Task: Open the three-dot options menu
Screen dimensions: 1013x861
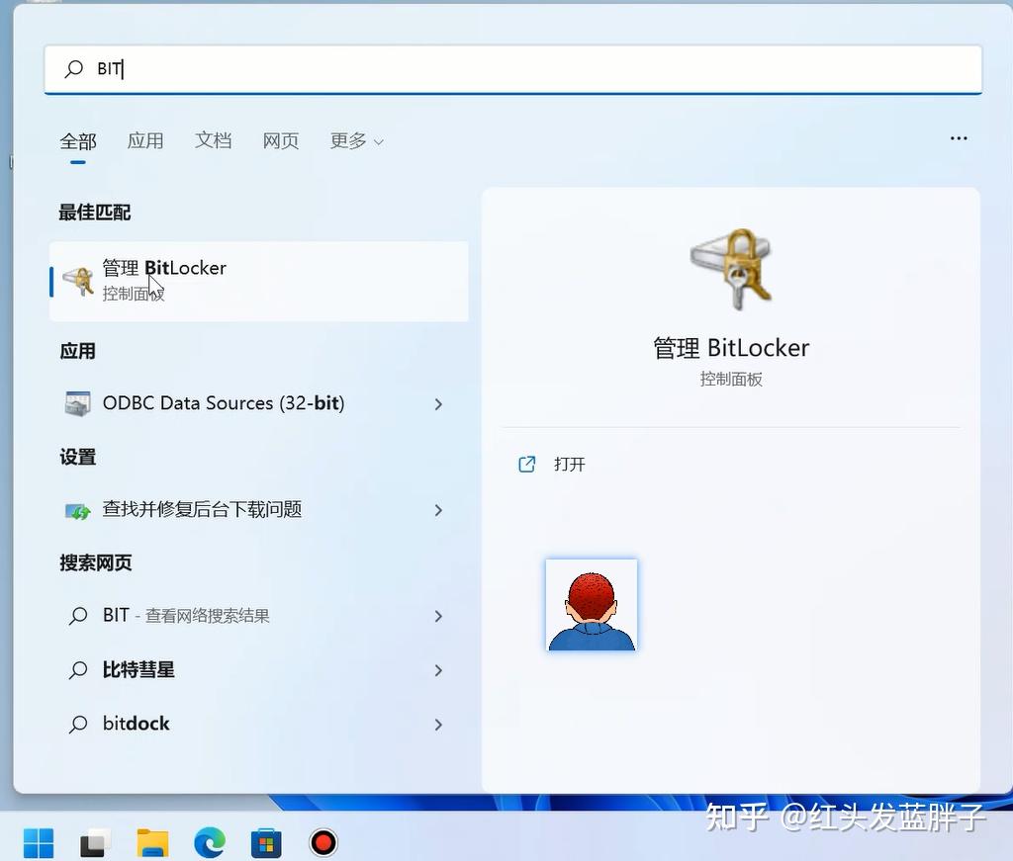Action: click(958, 138)
